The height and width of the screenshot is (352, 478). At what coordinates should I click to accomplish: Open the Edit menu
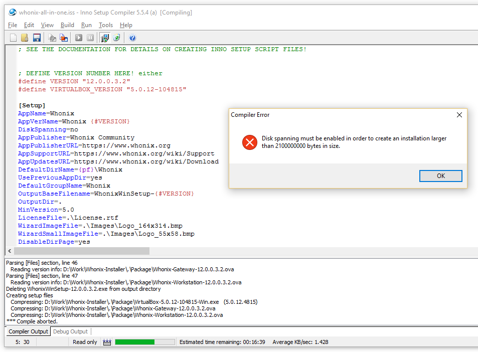tap(29, 25)
